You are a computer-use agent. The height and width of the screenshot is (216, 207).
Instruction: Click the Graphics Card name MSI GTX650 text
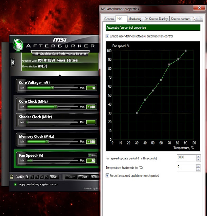(58, 60)
